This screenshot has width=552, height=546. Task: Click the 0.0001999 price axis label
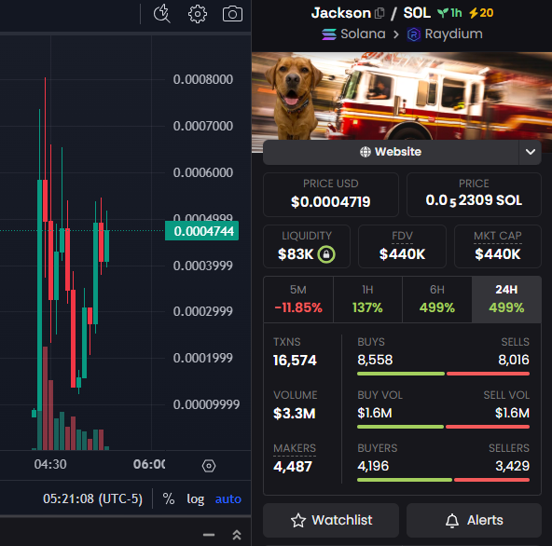[203, 358]
